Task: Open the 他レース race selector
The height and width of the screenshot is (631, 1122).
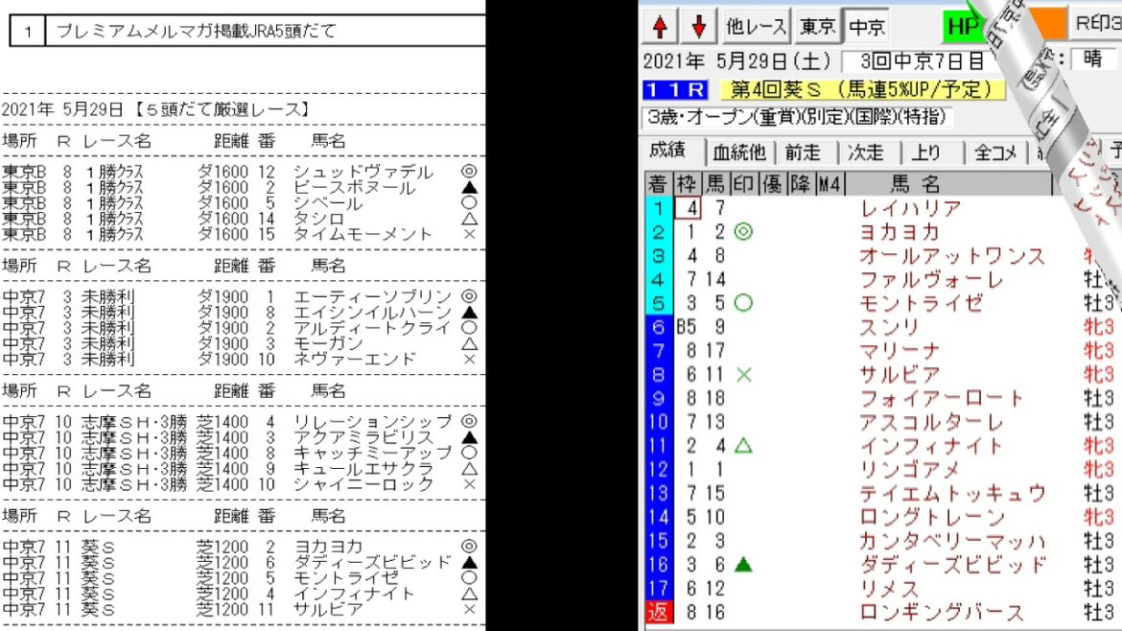Action: [x=757, y=27]
